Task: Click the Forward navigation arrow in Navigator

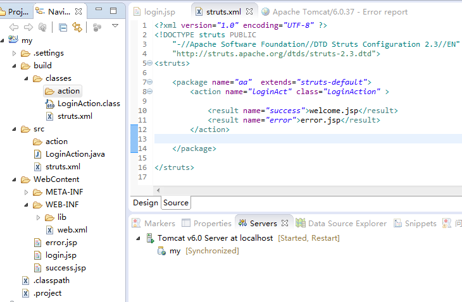Action: click(x=28, y=27)
